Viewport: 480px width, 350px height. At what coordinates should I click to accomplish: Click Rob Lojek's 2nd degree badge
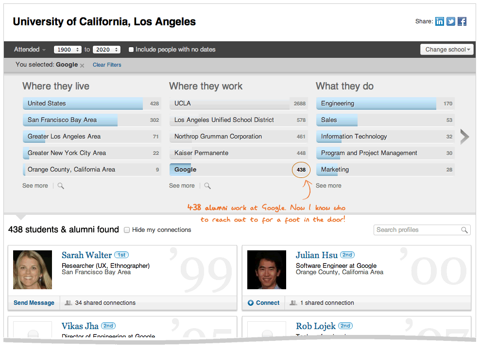click(345, 326)
